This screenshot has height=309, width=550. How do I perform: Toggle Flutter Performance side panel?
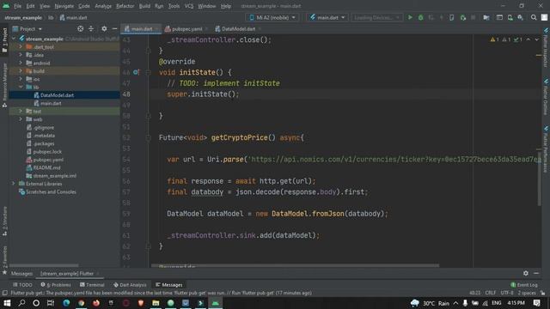tap(546, 148)
